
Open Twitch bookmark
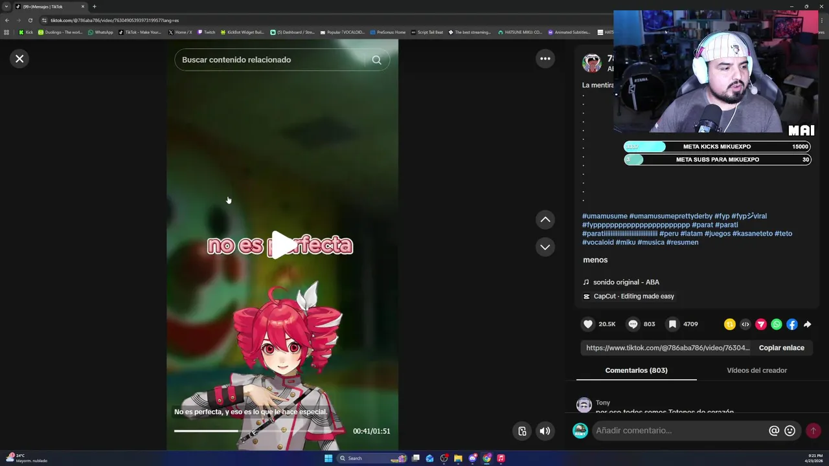coord(206,32)
